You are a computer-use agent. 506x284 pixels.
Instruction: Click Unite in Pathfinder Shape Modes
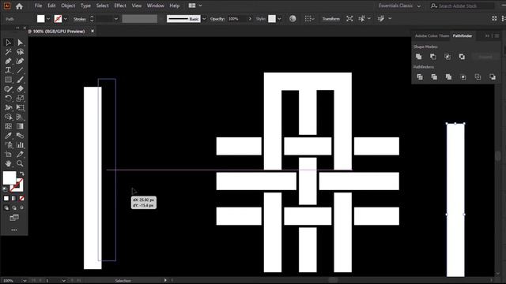click(x=418, y=57)
